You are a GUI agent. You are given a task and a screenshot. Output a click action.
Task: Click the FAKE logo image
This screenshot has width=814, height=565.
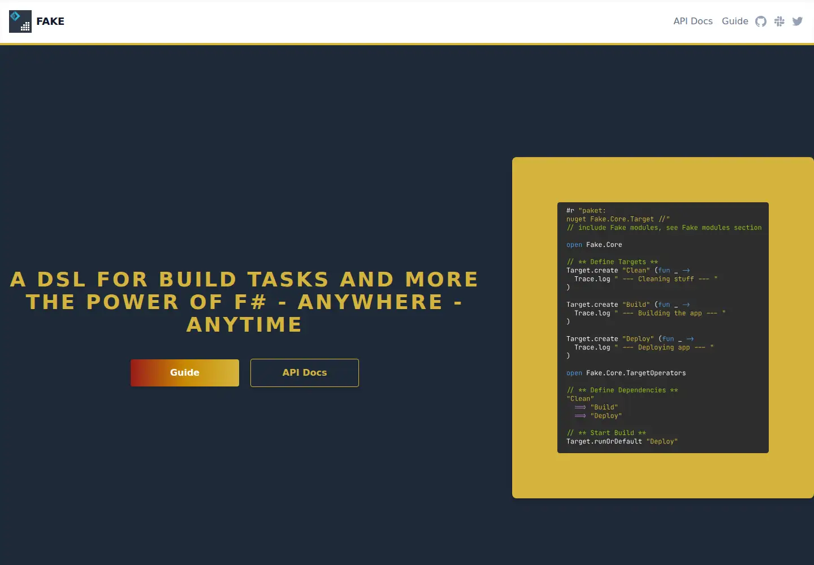pos(20,21)
